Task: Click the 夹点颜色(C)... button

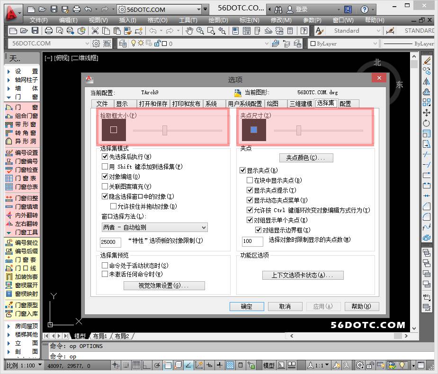Action: click(306, 158)
